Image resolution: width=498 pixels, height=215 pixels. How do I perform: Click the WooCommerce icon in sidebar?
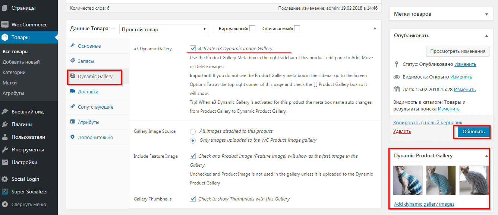pyautogui.click(x=5, y=25)
